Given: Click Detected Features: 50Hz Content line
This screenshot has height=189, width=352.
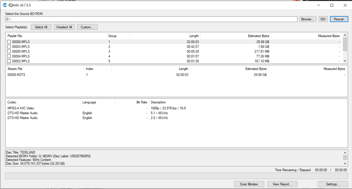Looking at the screenshot, I should tap(28, 160).
